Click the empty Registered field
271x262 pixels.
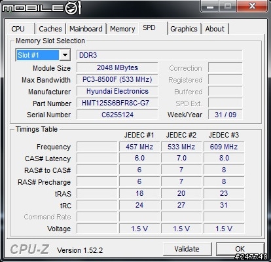click(225, 79)
